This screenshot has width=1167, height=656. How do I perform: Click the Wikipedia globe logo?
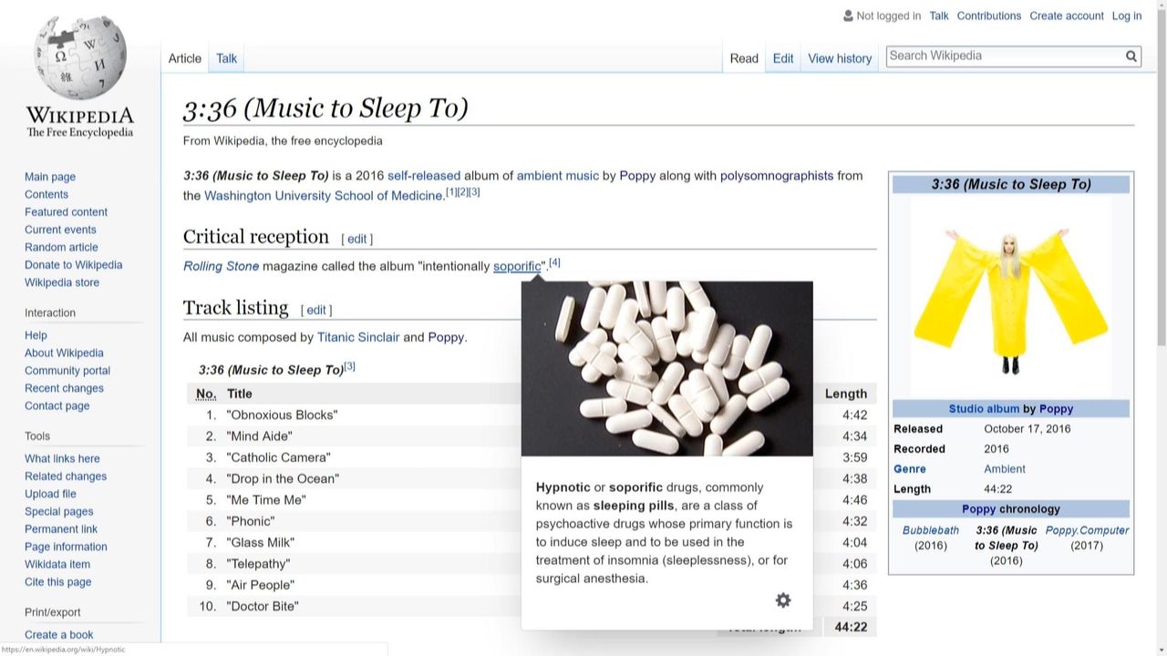79,59
